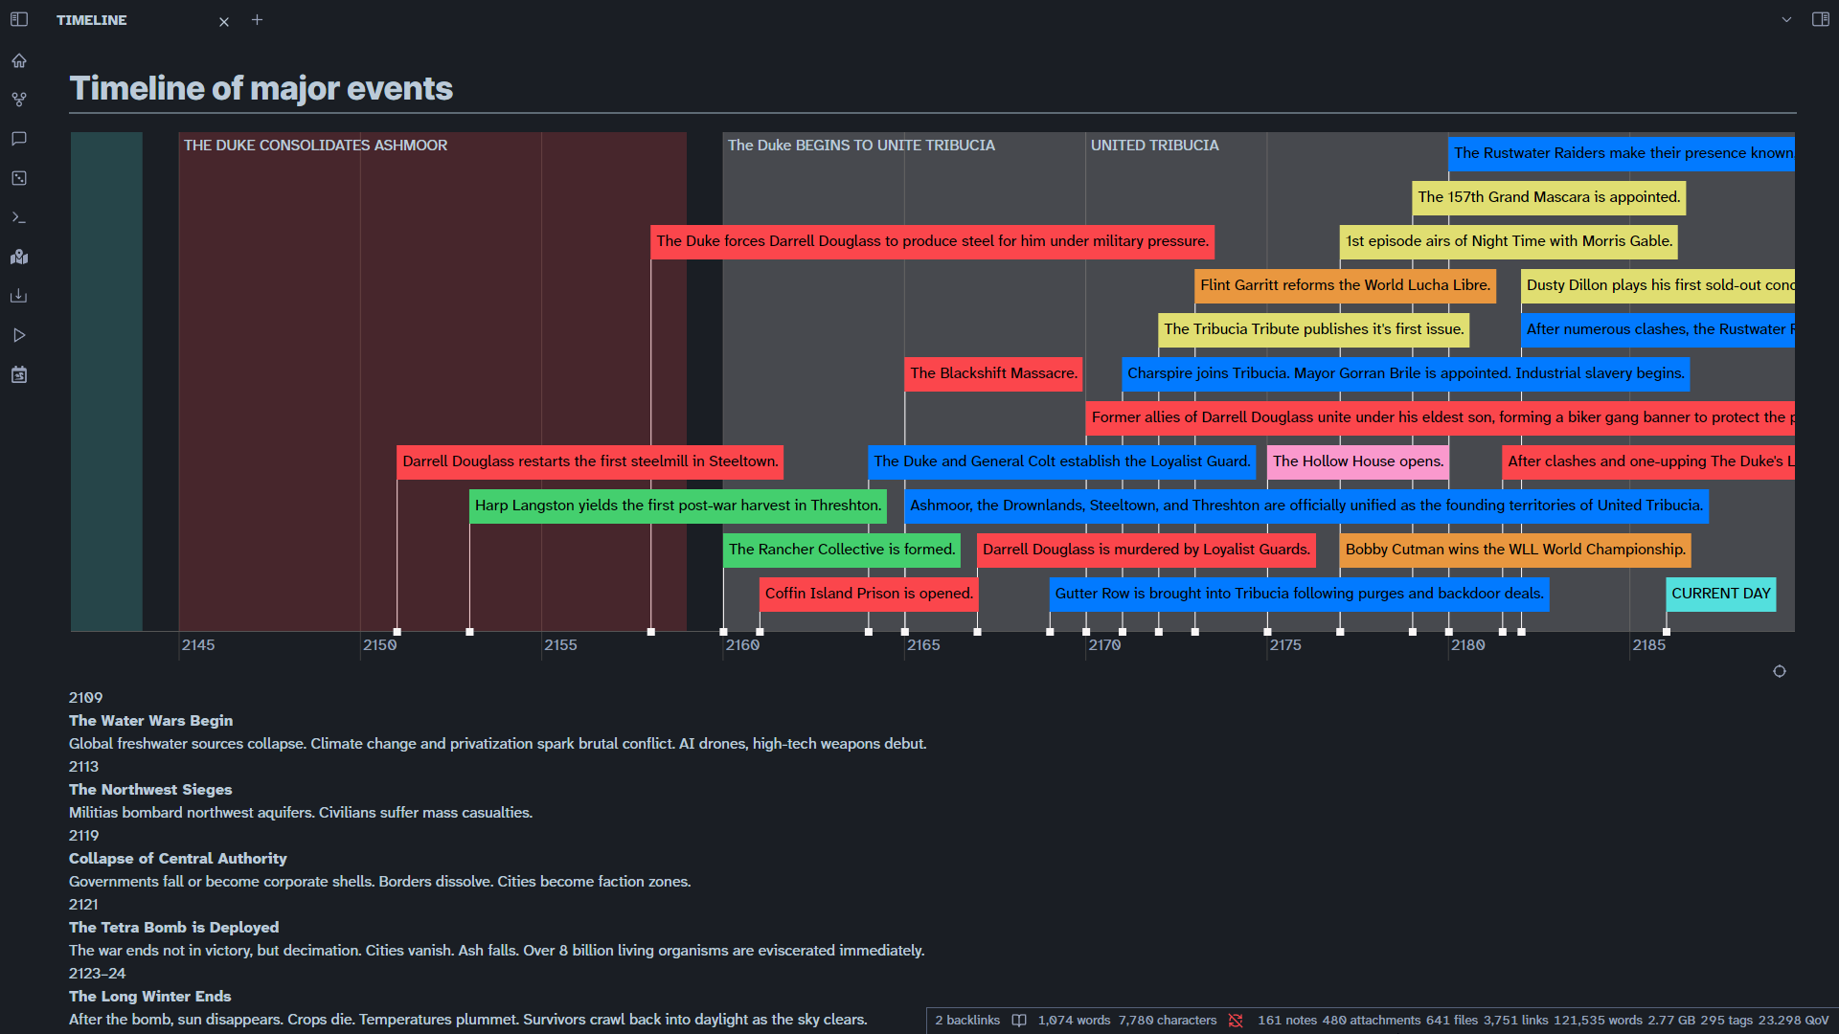Toggle the right sidebar panel icon
The width and height of the screenshot is (1839, 1034).
pyautogui.click(x=1821, y=19)
